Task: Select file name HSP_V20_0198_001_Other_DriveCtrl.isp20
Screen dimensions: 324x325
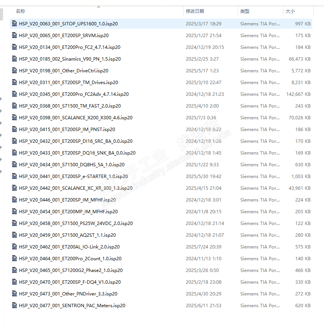Action: click(x=64, y=71)
